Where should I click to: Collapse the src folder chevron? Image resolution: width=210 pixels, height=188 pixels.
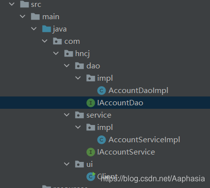(12, 4)
